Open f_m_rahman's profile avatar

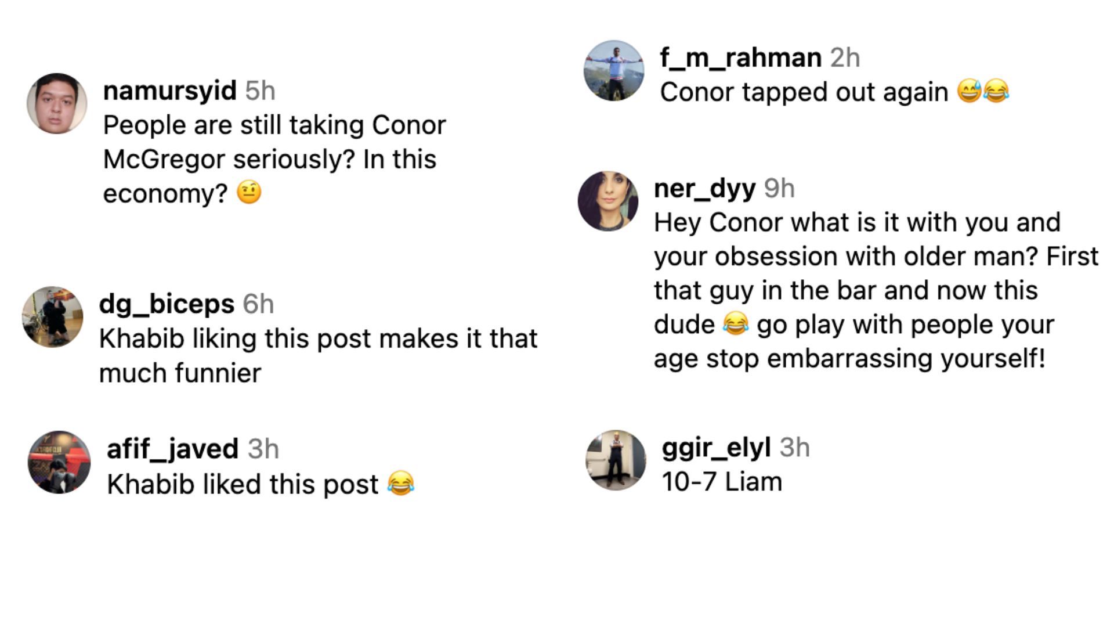coord(614,70)
